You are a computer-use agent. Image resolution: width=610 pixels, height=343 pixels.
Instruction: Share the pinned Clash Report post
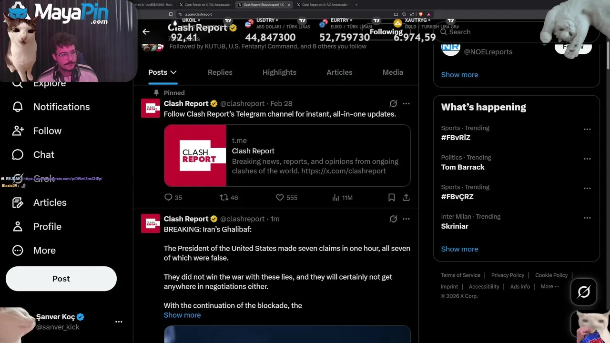(x=406, y=197)
